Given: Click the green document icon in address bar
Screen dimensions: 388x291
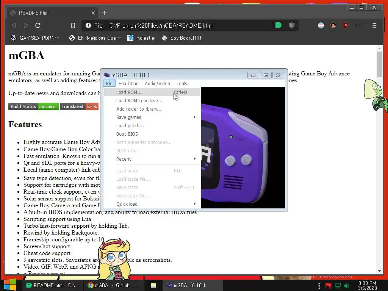Looking at the screenshot, I should 278,25.
